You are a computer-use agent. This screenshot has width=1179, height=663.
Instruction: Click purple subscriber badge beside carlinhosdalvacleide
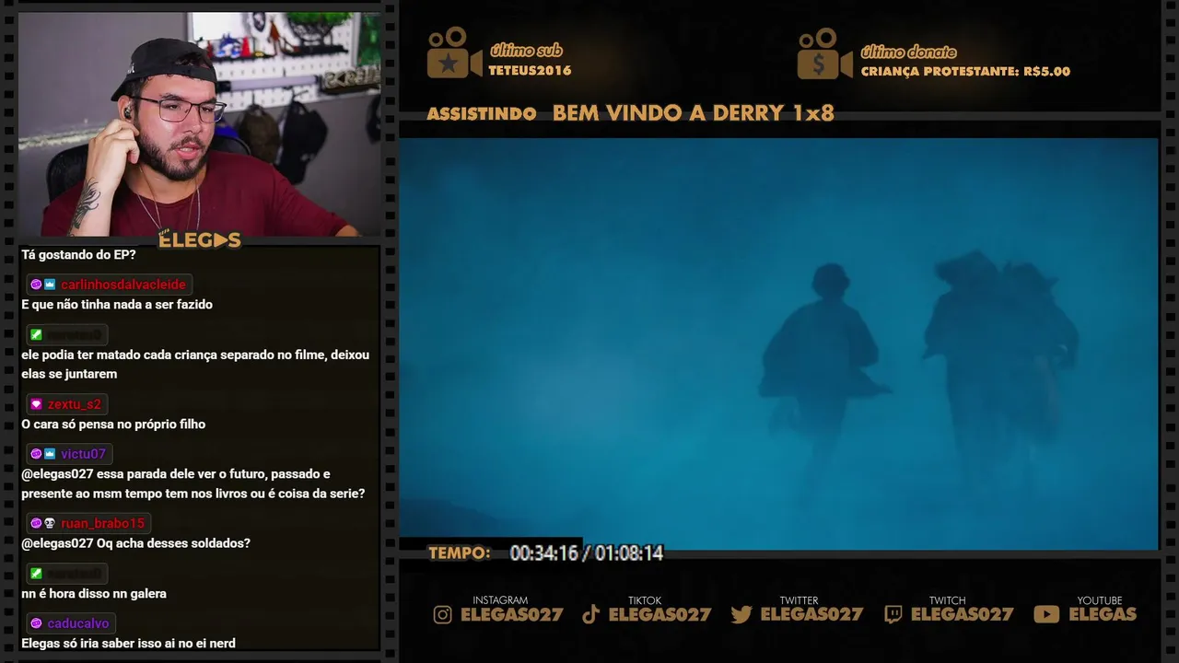pos(36,285)
